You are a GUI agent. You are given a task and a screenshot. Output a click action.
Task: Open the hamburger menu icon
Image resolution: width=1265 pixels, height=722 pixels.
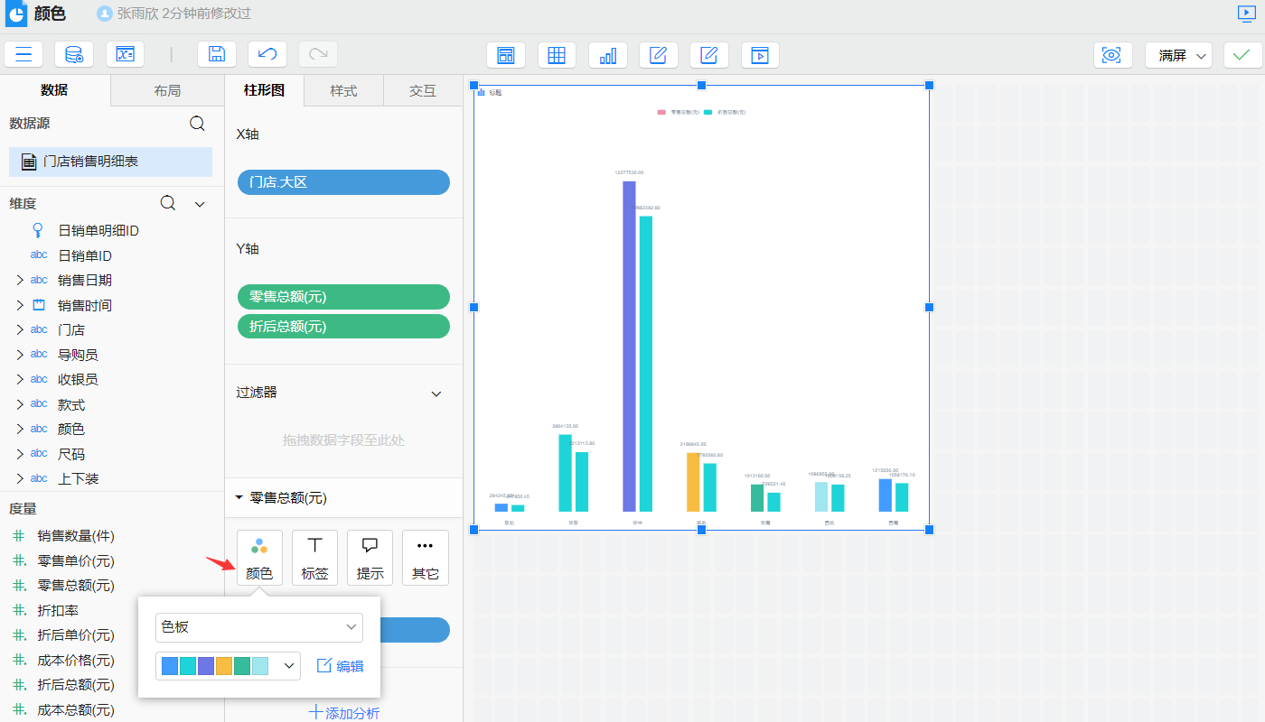23,54
